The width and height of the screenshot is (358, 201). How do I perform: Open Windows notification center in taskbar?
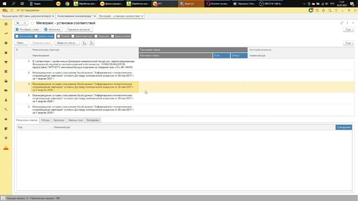pyautogui.click(x=352, y=4)
